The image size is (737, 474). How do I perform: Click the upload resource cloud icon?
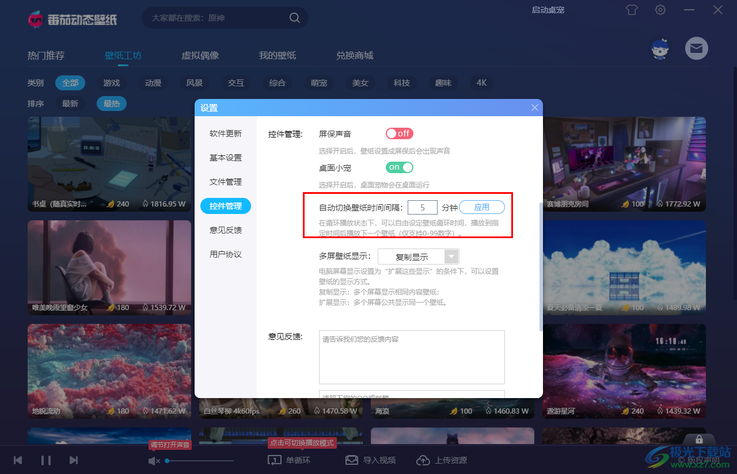click(423, 460)
